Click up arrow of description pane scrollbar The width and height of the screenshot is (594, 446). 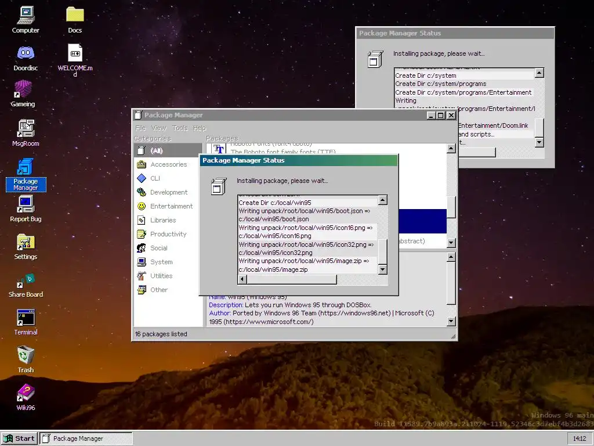[x=451, y=257]
